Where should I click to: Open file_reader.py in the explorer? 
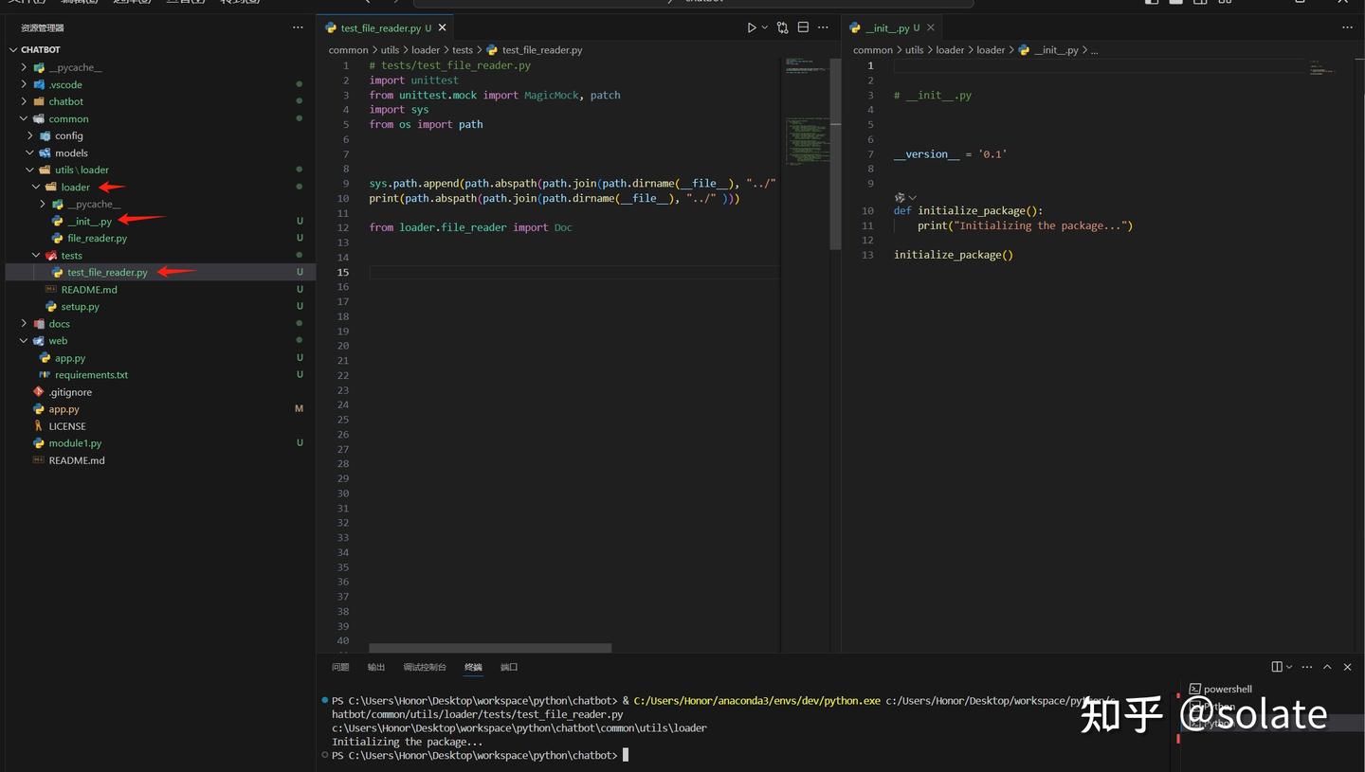pyautogui.click(x=97, y=239)
